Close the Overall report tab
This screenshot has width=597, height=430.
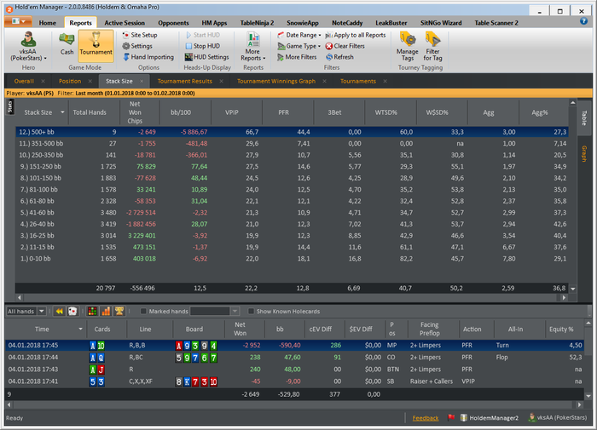click(43, 81)
